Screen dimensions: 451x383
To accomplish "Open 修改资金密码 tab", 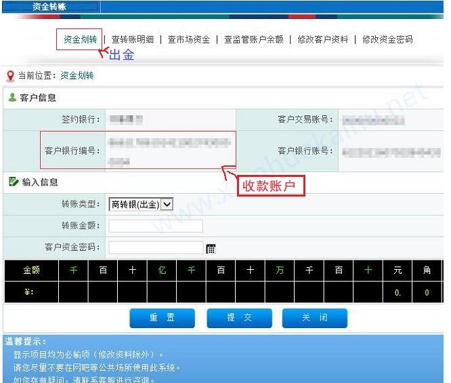I will tap(388, 39).
